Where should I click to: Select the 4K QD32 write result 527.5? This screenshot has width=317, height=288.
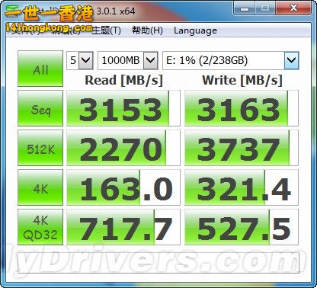pos(242,227)
